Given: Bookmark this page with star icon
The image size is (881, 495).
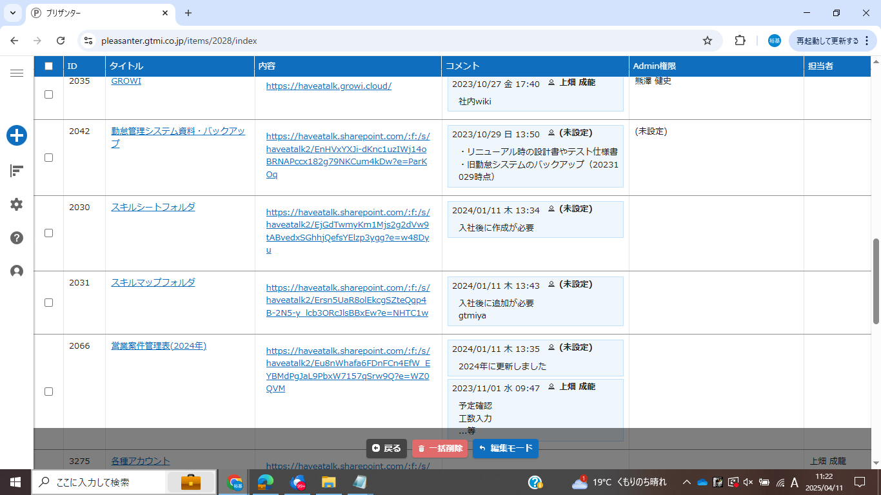Looking at the screenshot, I should (708, 41).
